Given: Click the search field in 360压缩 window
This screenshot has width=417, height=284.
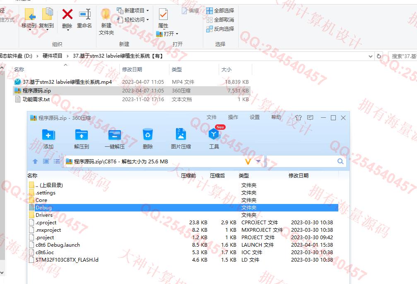Looking at the screenshot, I should click(x=302, y=161).
